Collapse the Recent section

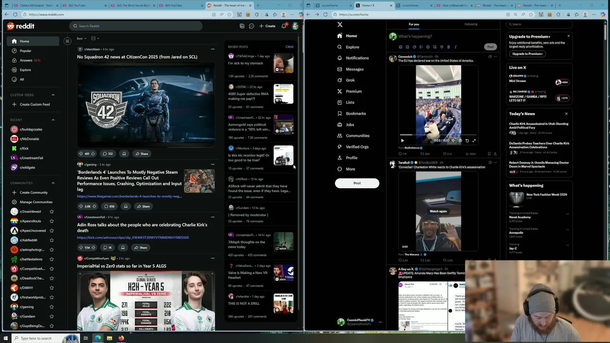53,120
